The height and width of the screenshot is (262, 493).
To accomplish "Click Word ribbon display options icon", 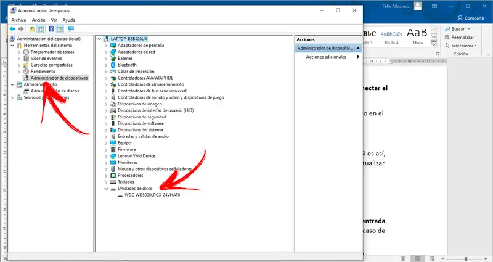I will point(434,6).
